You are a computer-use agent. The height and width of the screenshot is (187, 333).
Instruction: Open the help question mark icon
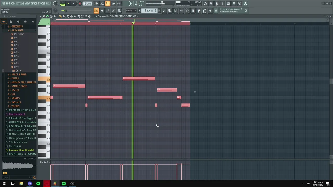tap(222, 4)
